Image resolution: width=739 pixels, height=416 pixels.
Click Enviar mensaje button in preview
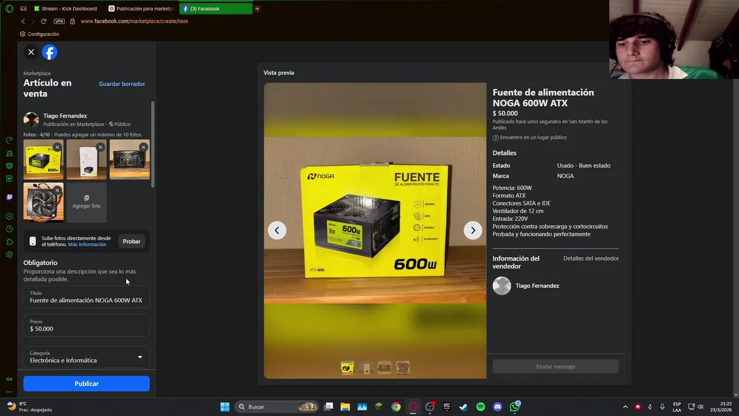[556, 366]
